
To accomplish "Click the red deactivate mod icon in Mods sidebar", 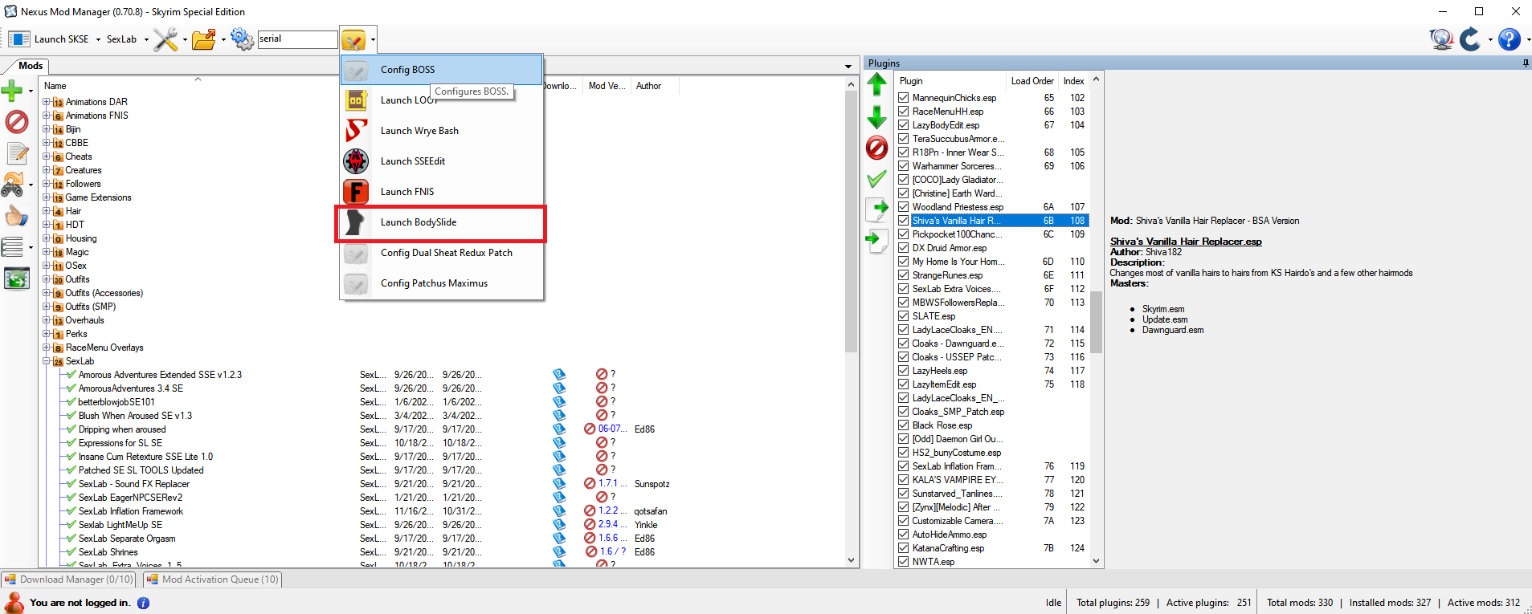I will coord(16,122).
